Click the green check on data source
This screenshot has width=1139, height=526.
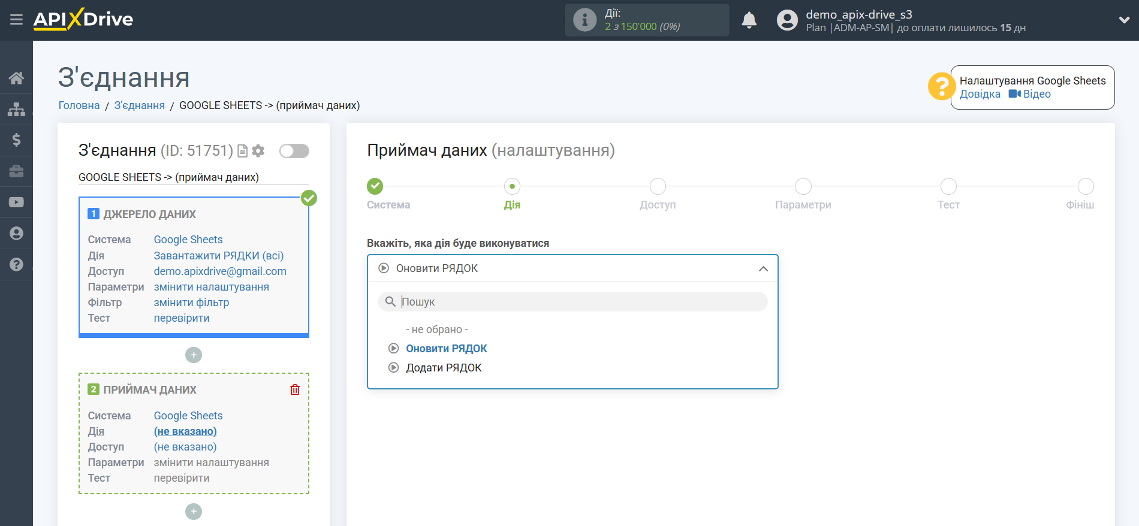point(309,198)
